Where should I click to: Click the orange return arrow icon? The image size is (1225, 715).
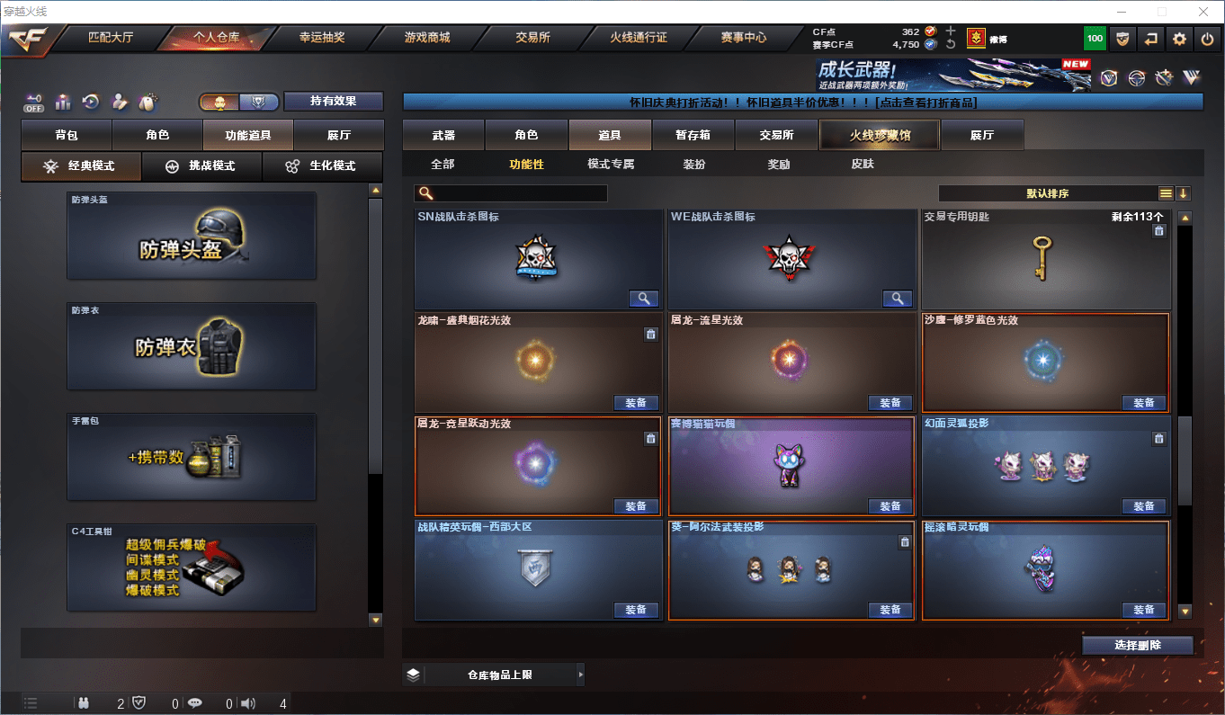(1150, 39)
